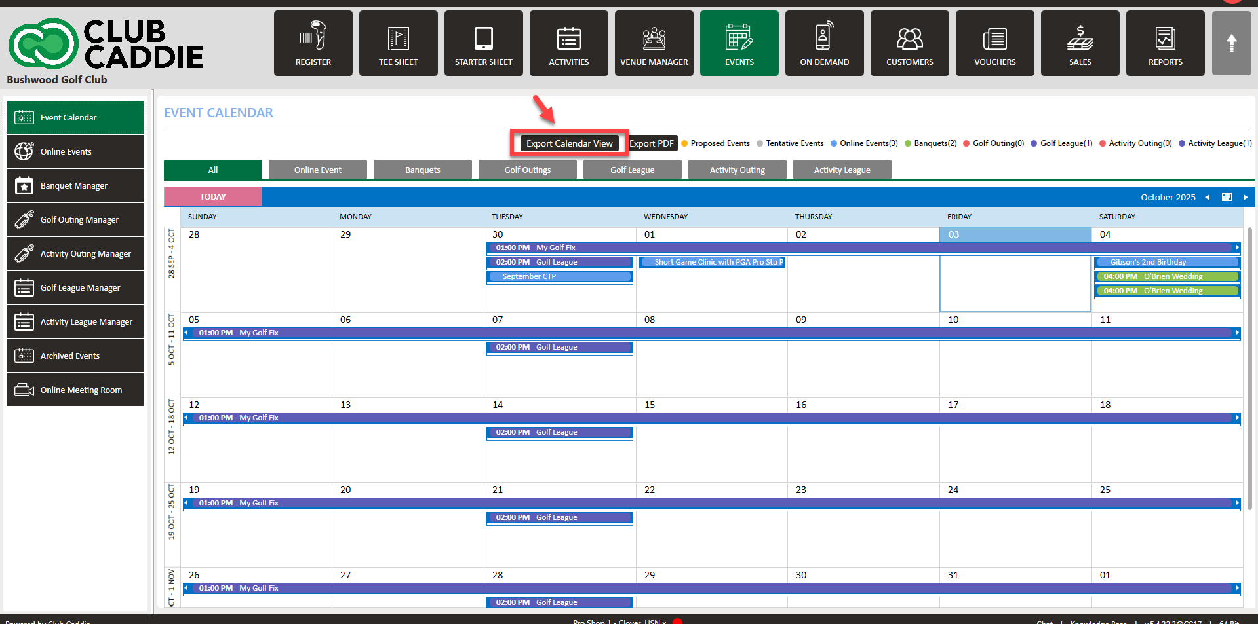The width and height of the screenshot is (1258, 624).
Task: Select the Banquets filter tab
Action: click(x=422, y=170)
